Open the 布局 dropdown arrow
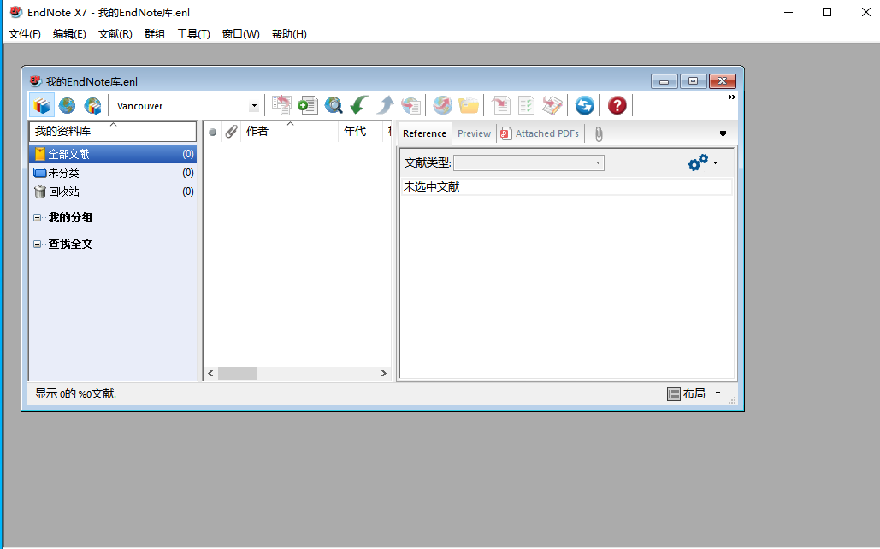The image size is (880, 549). coord(718,393)
